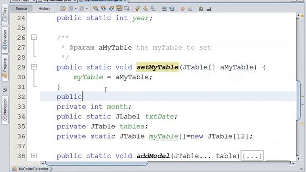Click 'JLabel' type on line 34
This screenshot has width=306, height=172.
coord(128,117)
